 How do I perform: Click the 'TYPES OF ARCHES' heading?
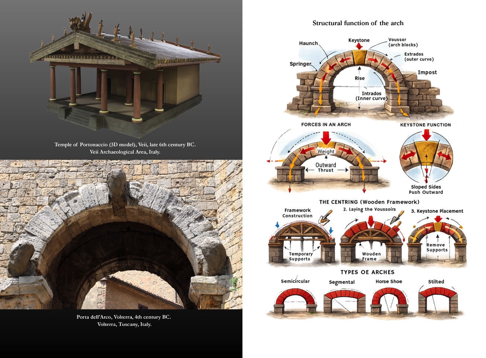pyautogui.click(x=367, y=272)
